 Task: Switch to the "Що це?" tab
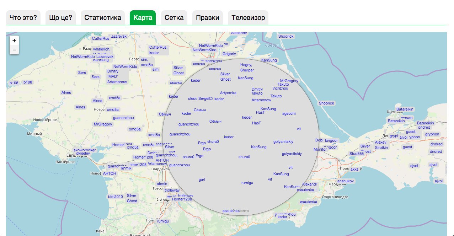[x=60, y=17]
